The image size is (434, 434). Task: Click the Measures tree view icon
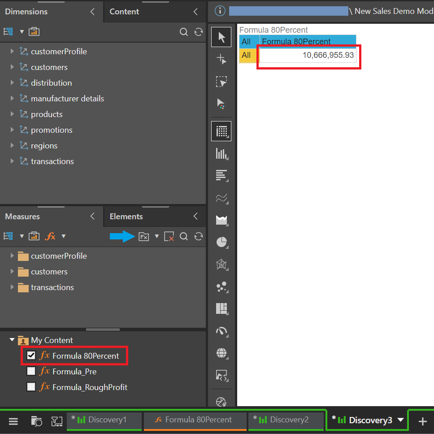(9, 236)
